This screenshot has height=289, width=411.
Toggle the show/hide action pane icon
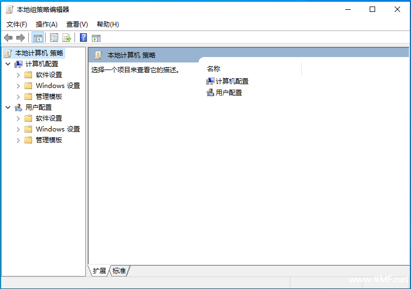tap(96, 37)
